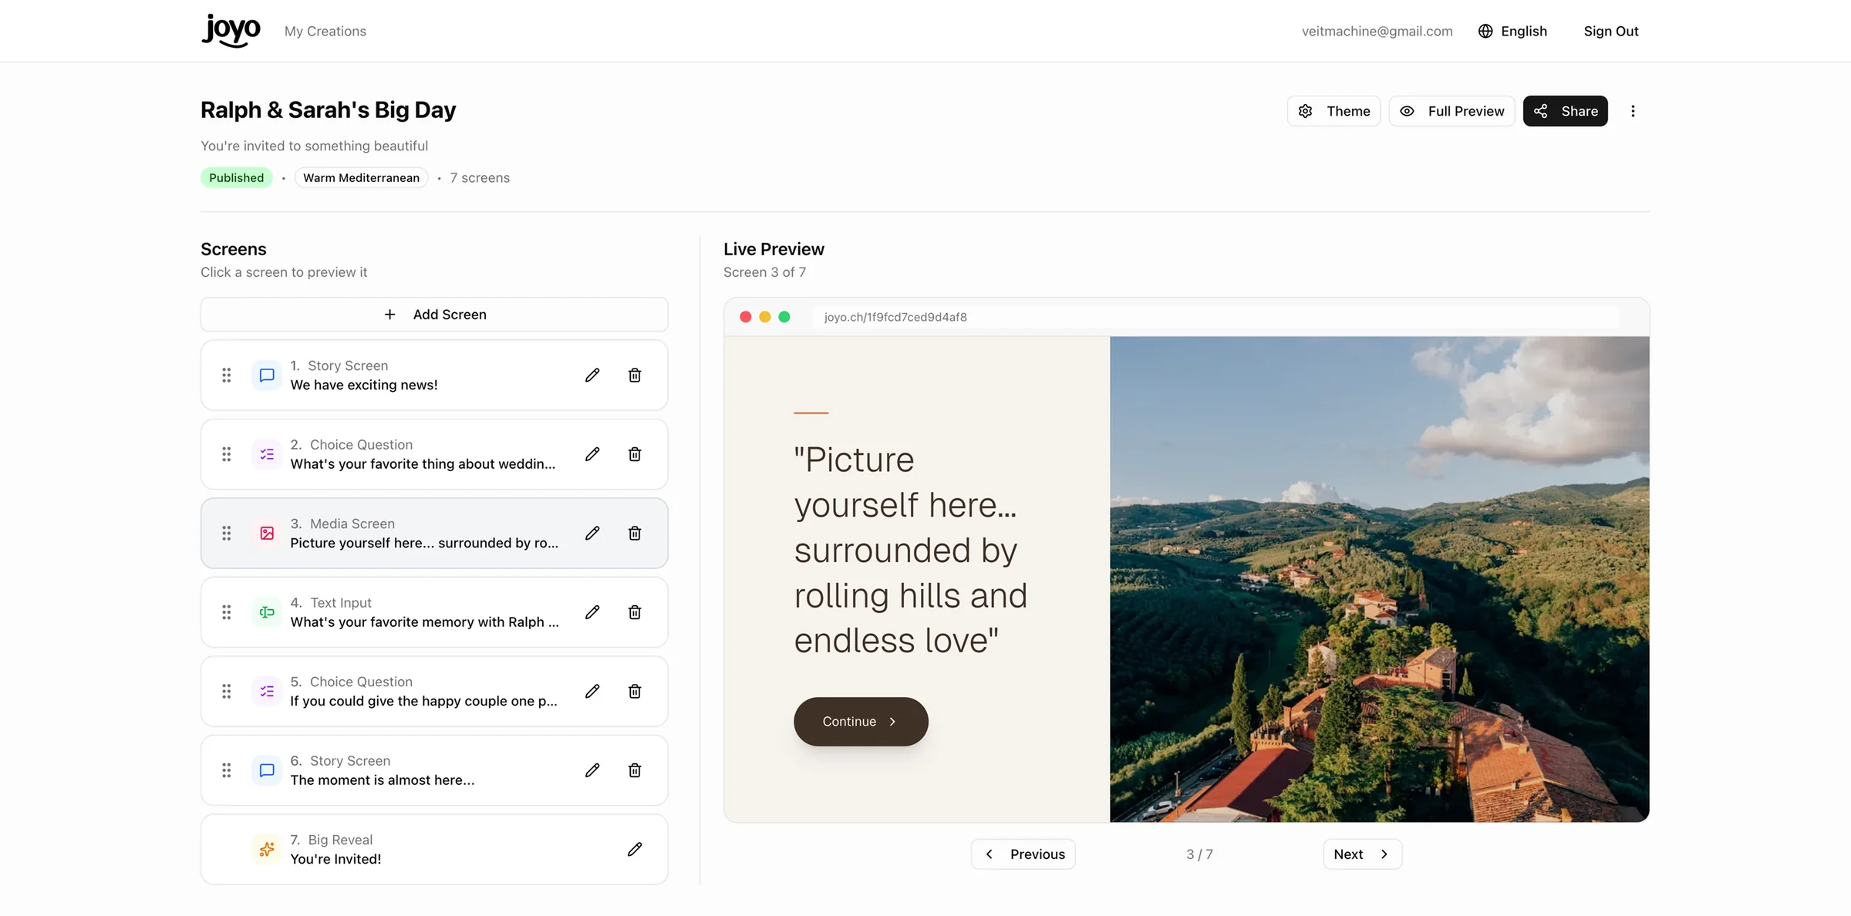Viewport: 1851px width, 916px height.
Task: Open the Theme settings
Action: 1333,111
